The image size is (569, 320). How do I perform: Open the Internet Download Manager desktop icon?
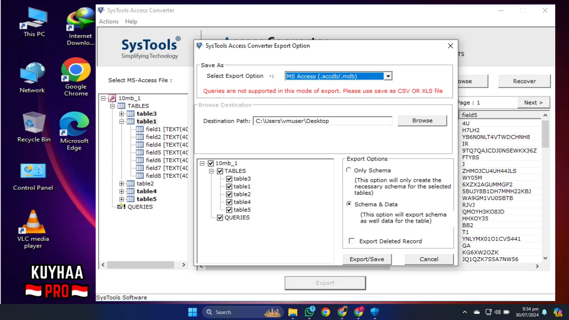80,27
